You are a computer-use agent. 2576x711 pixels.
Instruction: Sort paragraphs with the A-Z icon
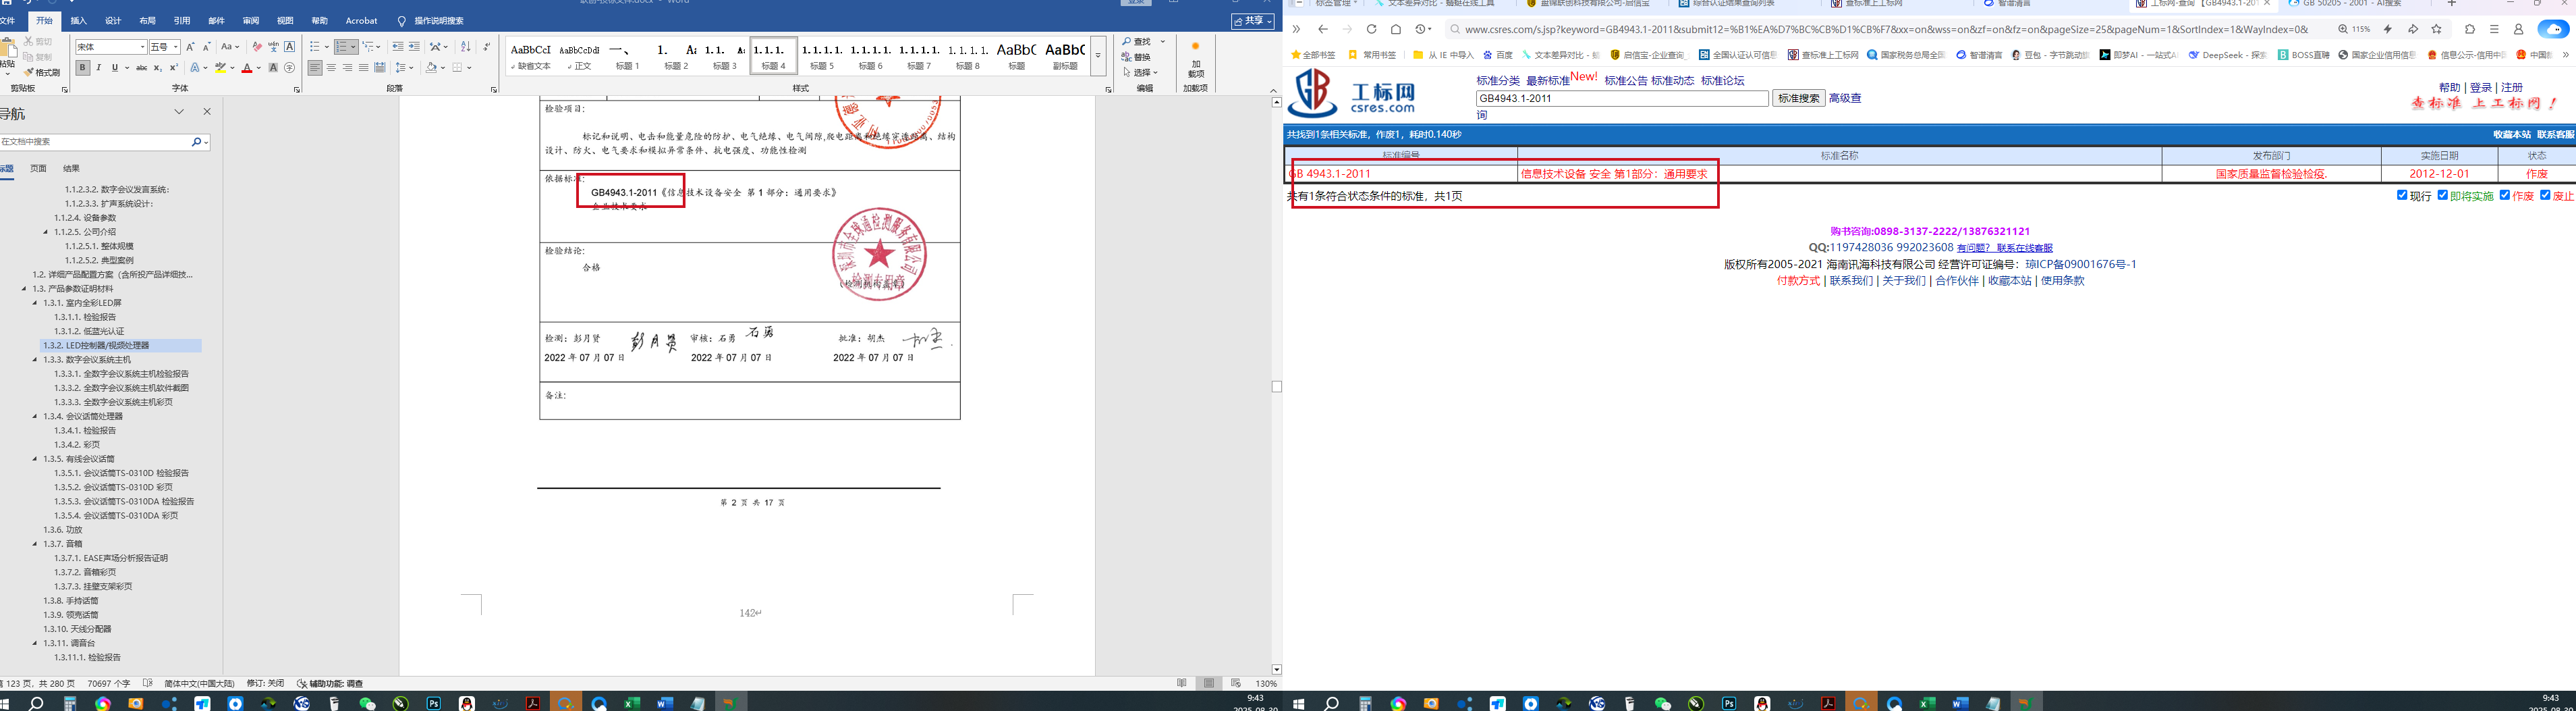(465, 47)
